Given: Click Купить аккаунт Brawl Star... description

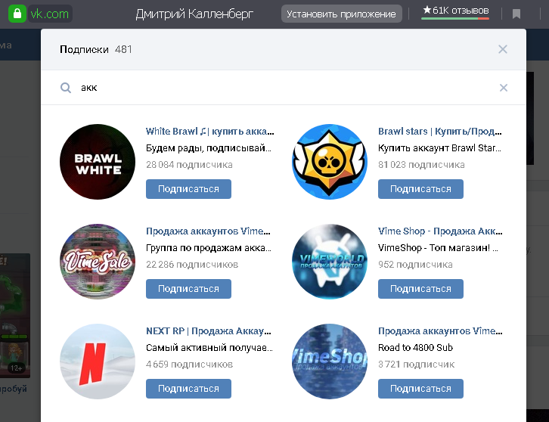Looking at the screenshot, I should (x=439, y=148).
